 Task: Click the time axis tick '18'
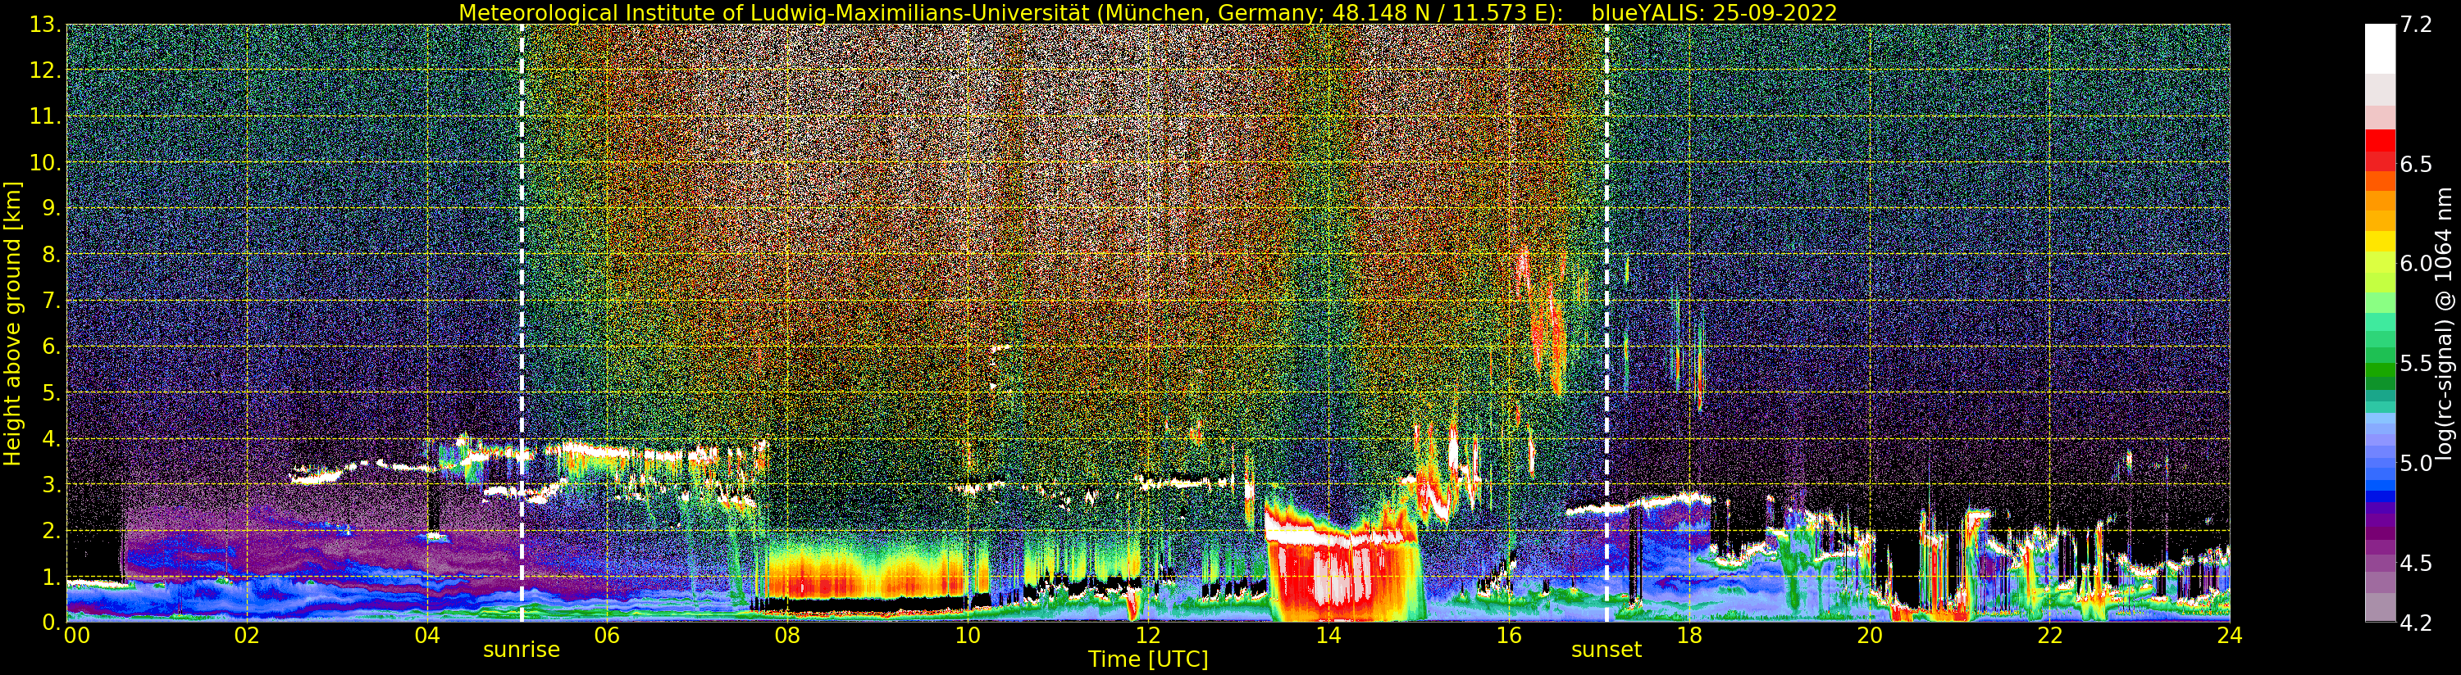pos(1689,635)
